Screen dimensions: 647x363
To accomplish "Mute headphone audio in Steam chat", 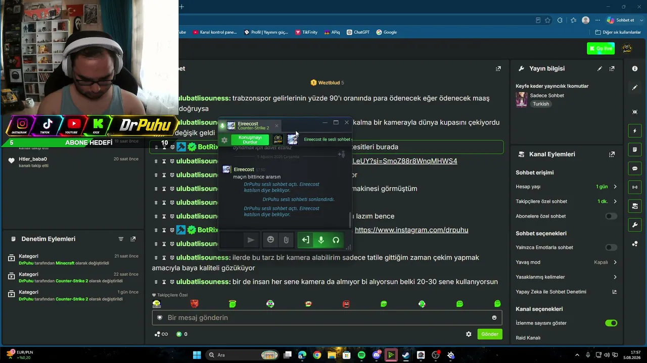I will [x=336, y=240].
